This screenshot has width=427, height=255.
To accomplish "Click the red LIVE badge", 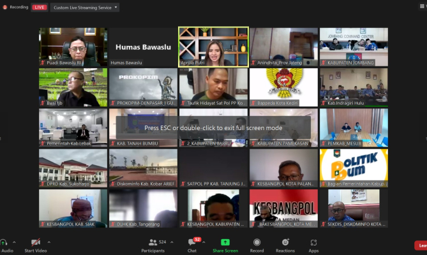I will [x=40, y=7].
